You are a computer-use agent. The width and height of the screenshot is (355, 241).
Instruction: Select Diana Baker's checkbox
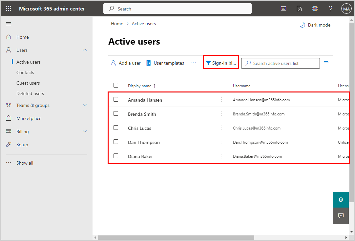116,156
